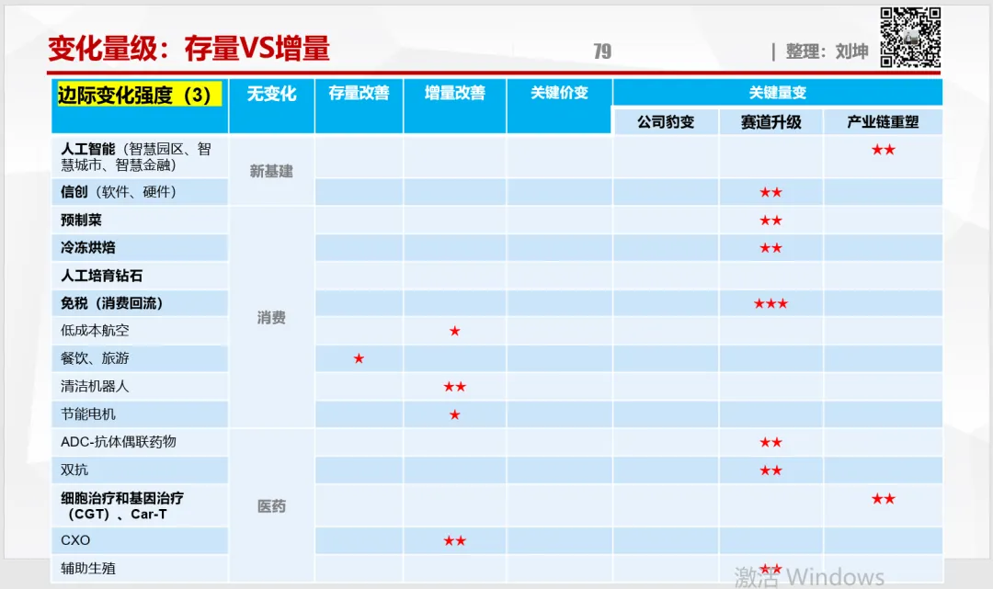The width and height of the screenshot is (993, 589).
Task: Click the two stars in ADC-抗体偶联药物 row
Action: pyautogui.click(x=770, y=442)
